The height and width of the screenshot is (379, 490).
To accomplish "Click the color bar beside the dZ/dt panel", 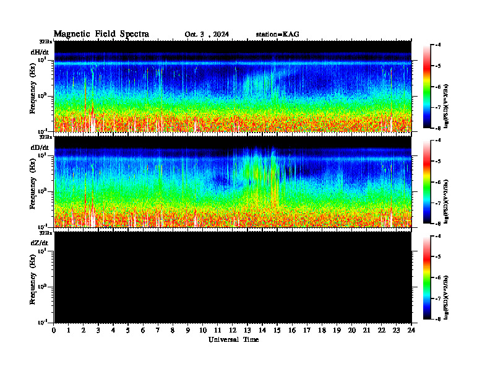I will (426, 277).
